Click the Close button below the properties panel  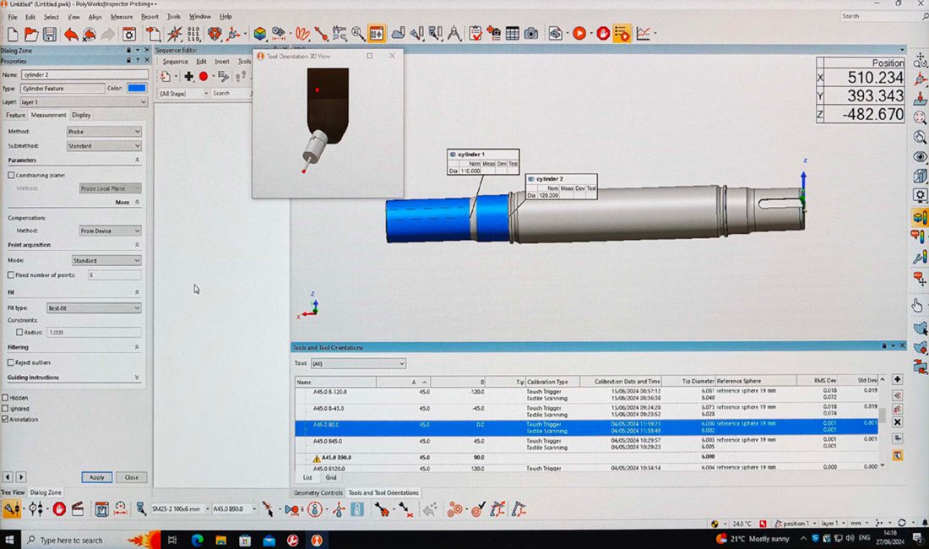131,477
